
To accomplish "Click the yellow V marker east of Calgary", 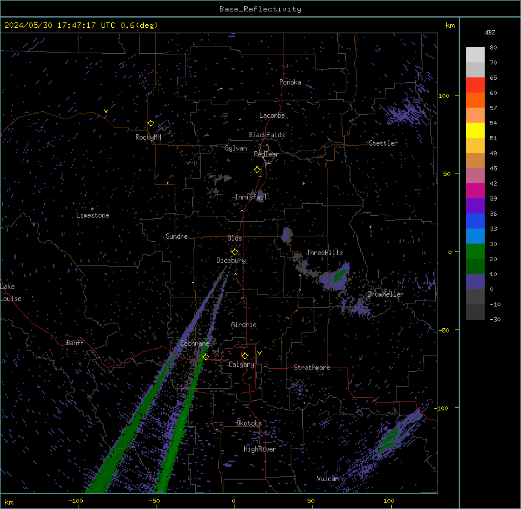I will (259, 353).
